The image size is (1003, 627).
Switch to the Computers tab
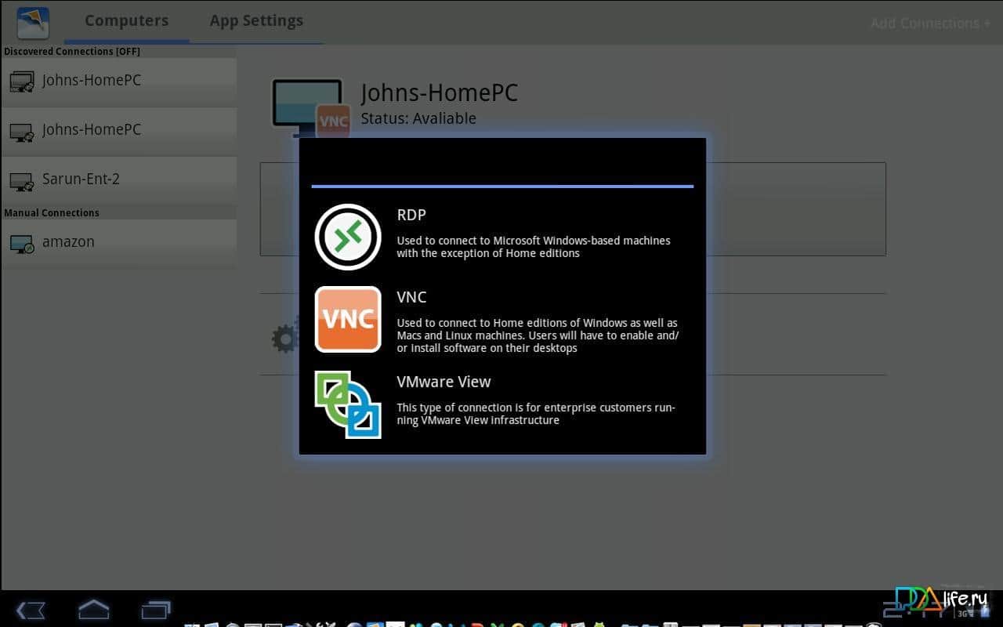click(126, 21)
